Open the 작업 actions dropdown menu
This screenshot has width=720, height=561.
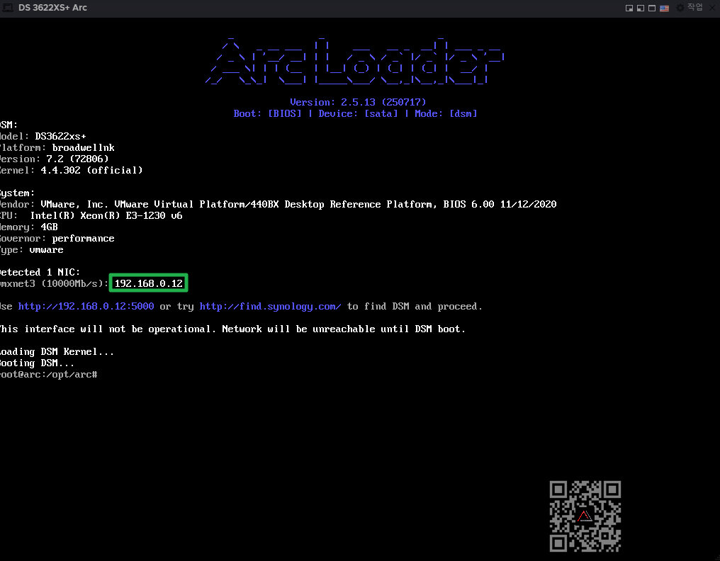pos(694,8)
